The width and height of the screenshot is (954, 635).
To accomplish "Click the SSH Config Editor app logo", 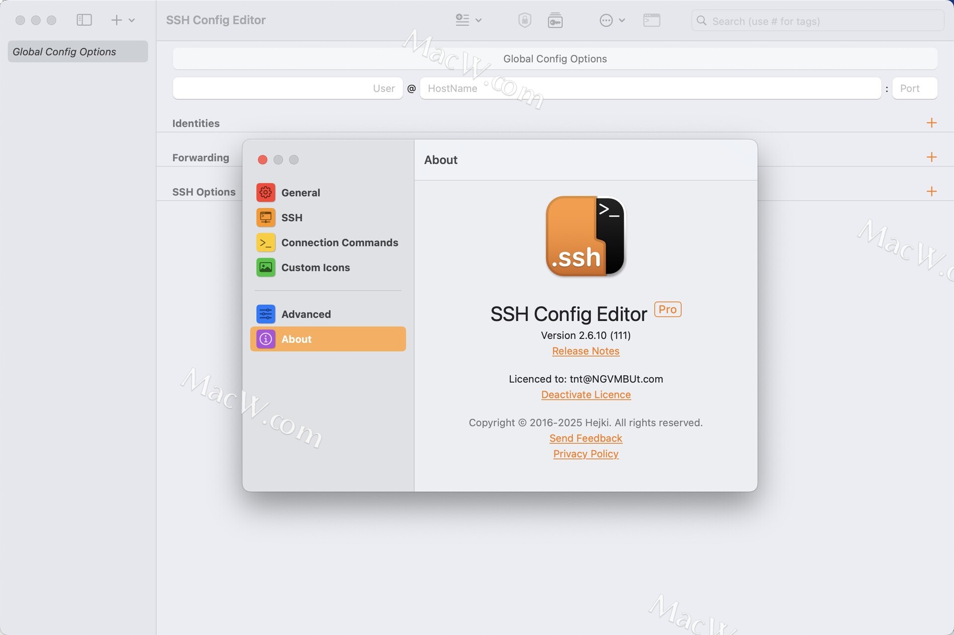I will 585,237.
